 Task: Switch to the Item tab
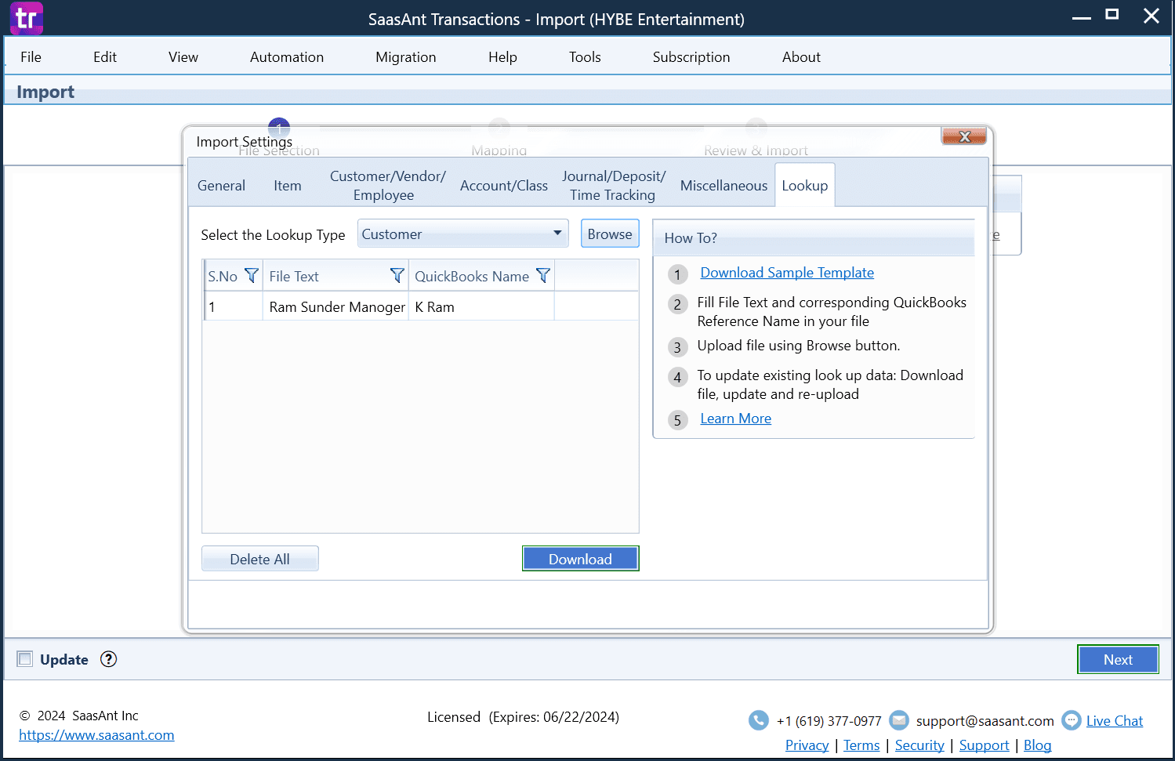click(x=288, y=186)
